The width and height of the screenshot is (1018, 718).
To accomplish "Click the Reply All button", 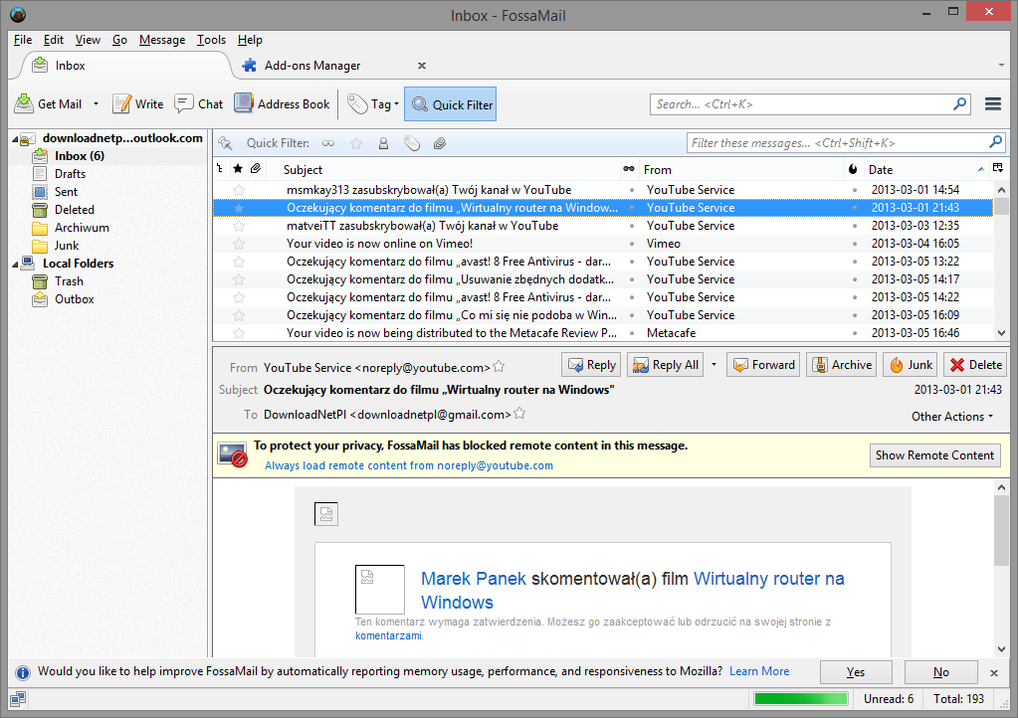I will (x=666, y=365).
